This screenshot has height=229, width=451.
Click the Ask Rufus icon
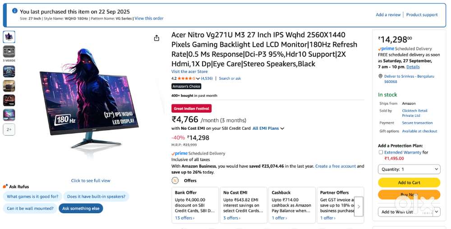5,186
